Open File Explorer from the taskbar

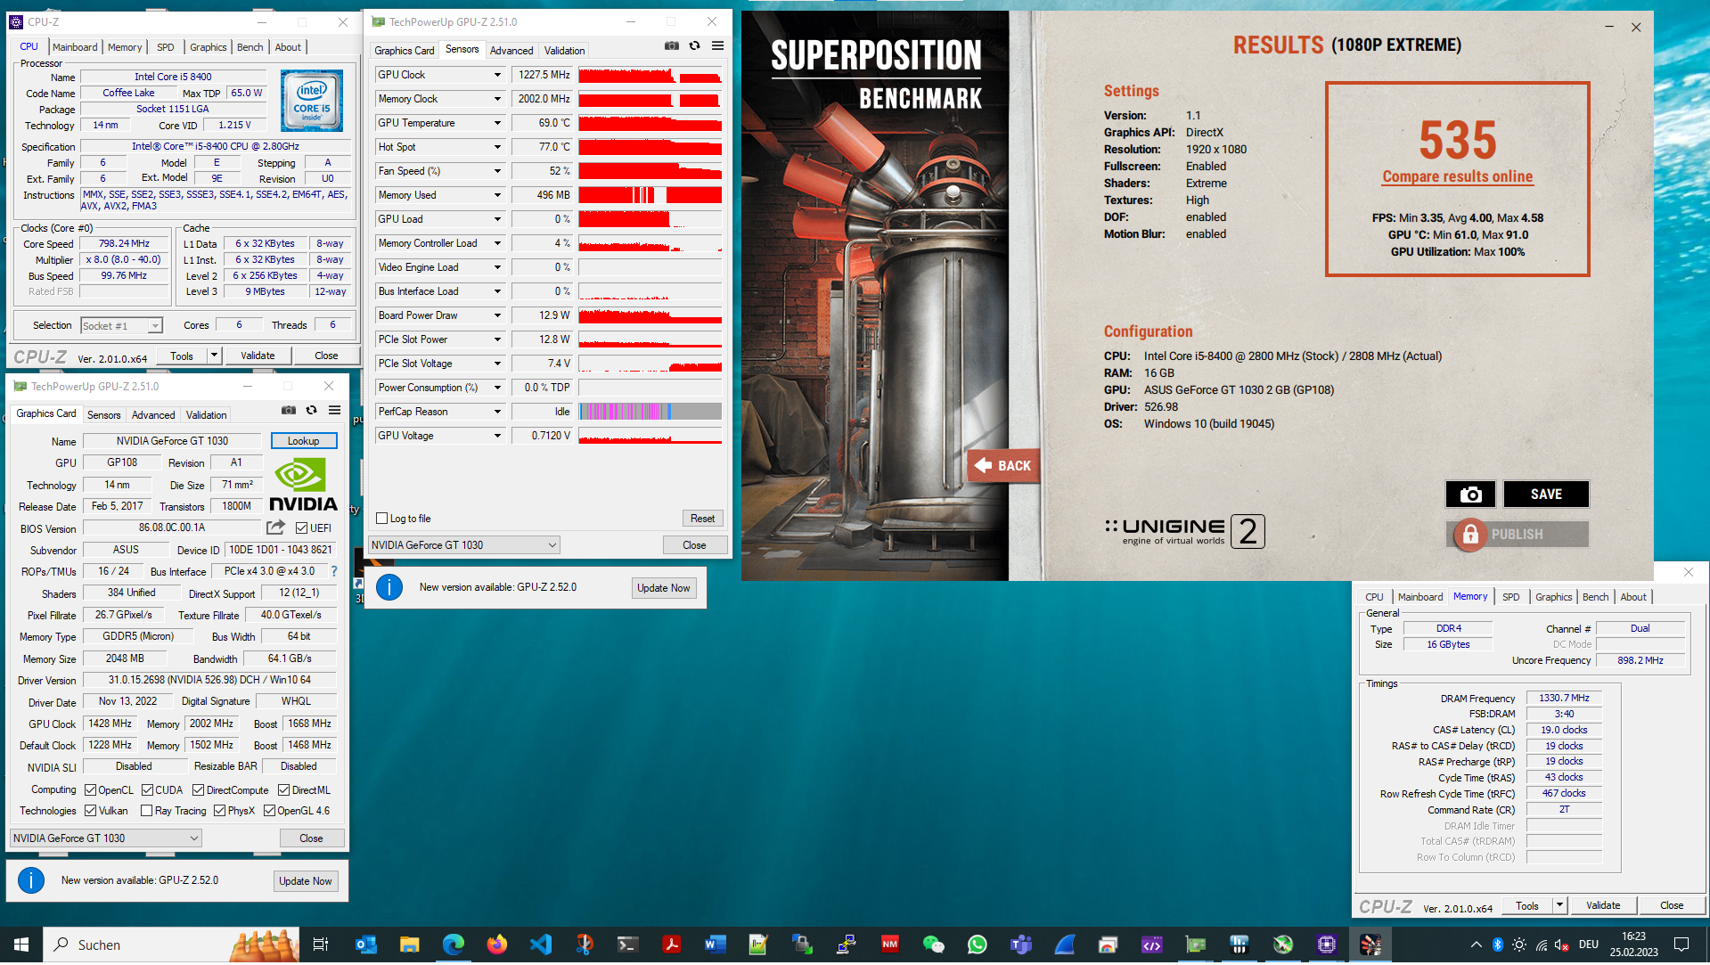point(409,945)
